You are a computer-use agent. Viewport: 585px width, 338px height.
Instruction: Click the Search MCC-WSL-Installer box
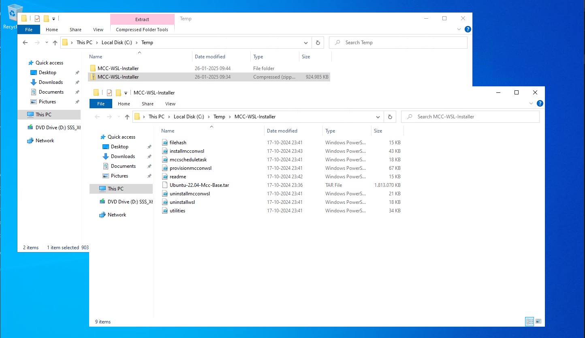click(470, 117)
